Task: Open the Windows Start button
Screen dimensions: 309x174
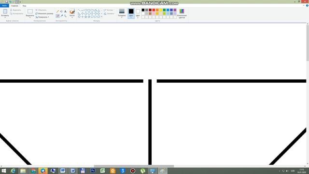Action: click(3, 171)
